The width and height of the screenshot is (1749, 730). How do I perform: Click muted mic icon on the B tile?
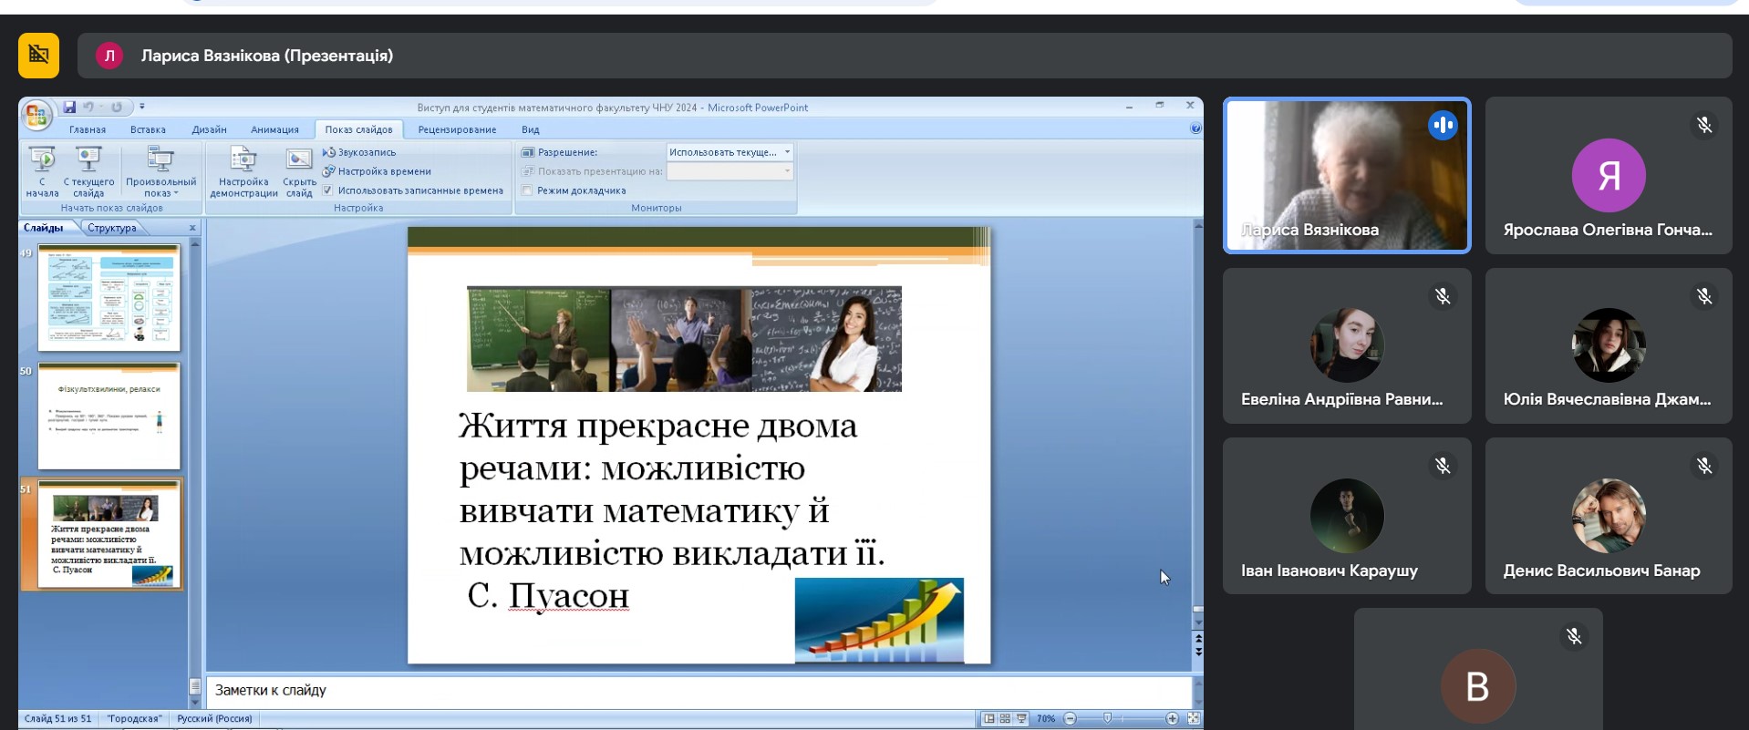point(1574,636)
